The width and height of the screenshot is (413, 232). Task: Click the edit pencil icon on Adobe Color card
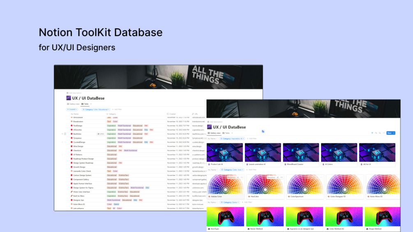pos(238,177)
